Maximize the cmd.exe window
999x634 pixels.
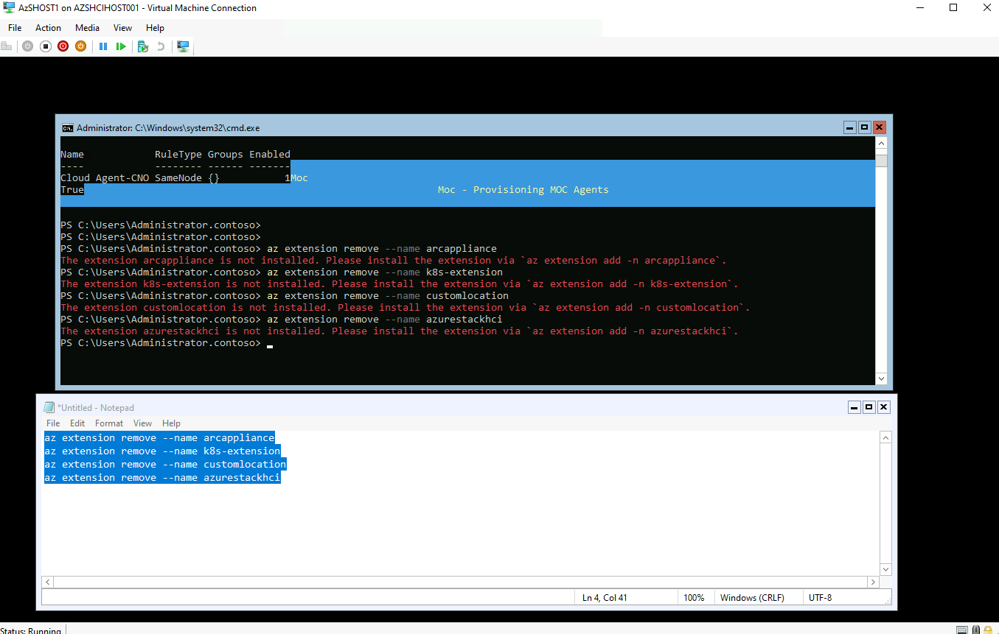point(865,127)
